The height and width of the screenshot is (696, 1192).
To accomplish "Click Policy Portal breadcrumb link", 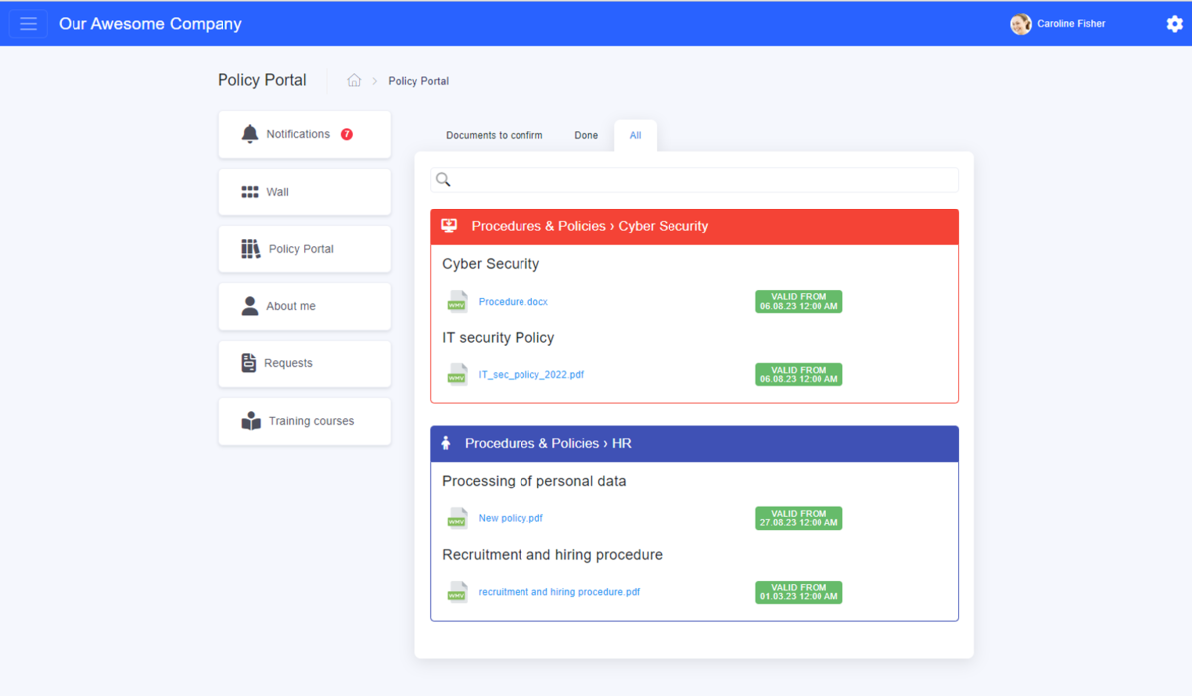I will pos(418,81).
